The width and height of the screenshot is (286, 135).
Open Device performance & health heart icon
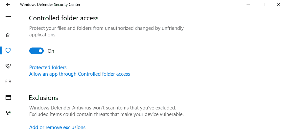9,66
